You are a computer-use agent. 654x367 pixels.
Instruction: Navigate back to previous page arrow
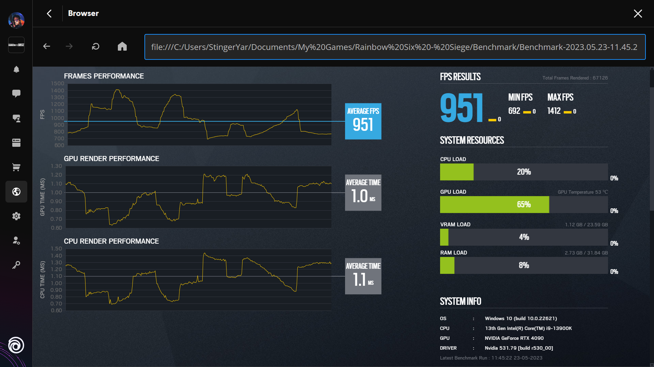47,47
